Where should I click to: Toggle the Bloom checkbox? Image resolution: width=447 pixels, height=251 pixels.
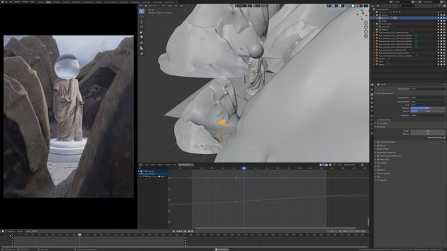pyautogui.click(x=379, y=146)
